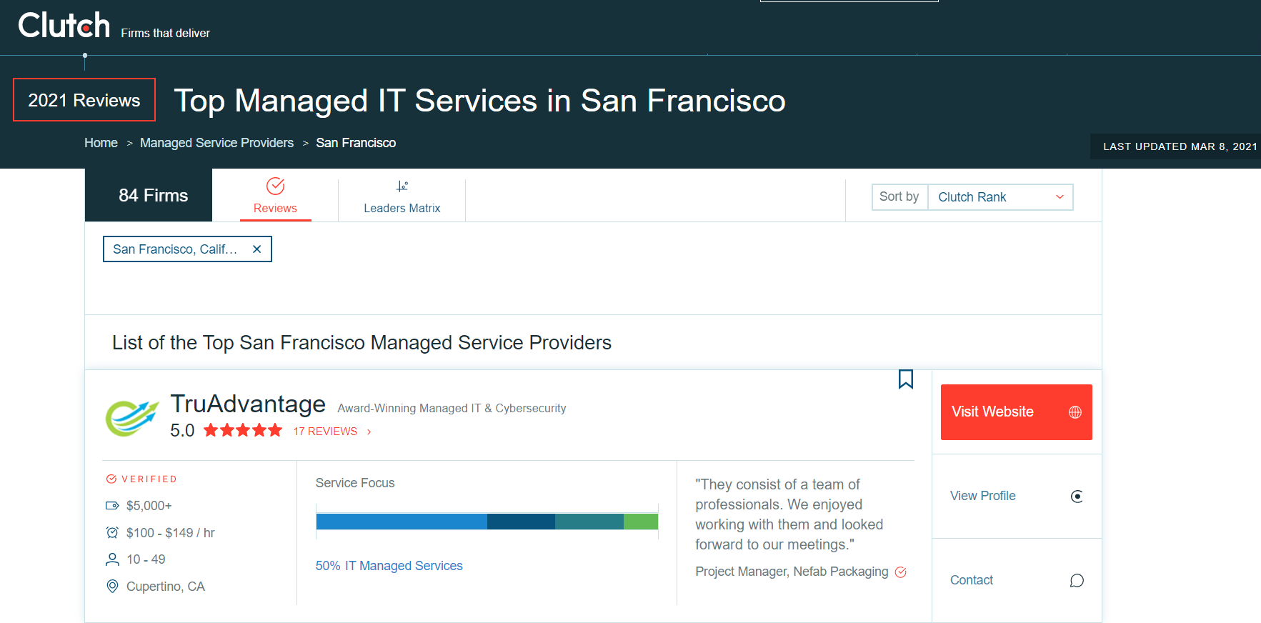Image resolution: width=1261 pixels, height=623 pixels.
Task: Click the 50% IT Managed Services link
Action: (389, 566)
